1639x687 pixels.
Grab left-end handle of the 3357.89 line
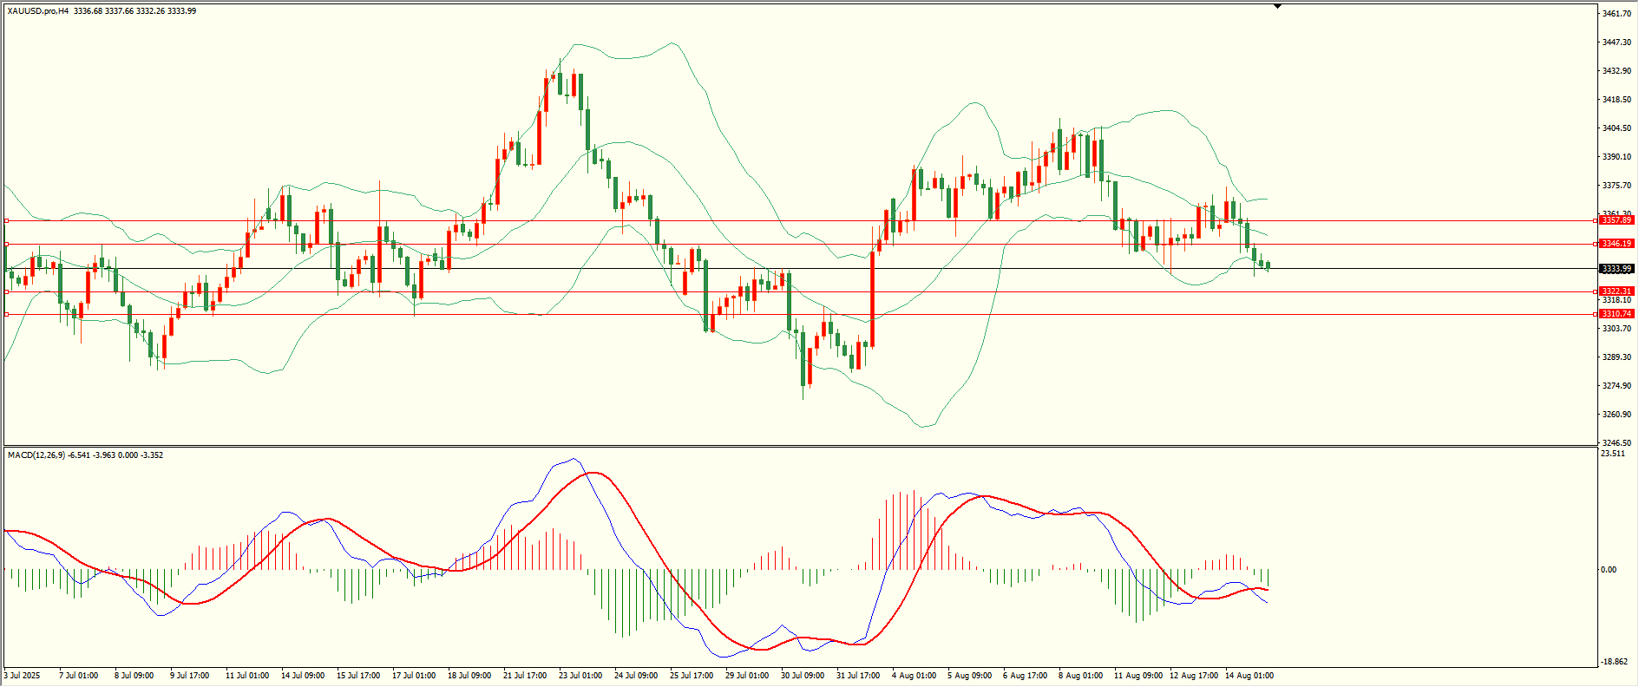[x=6, y=221]
